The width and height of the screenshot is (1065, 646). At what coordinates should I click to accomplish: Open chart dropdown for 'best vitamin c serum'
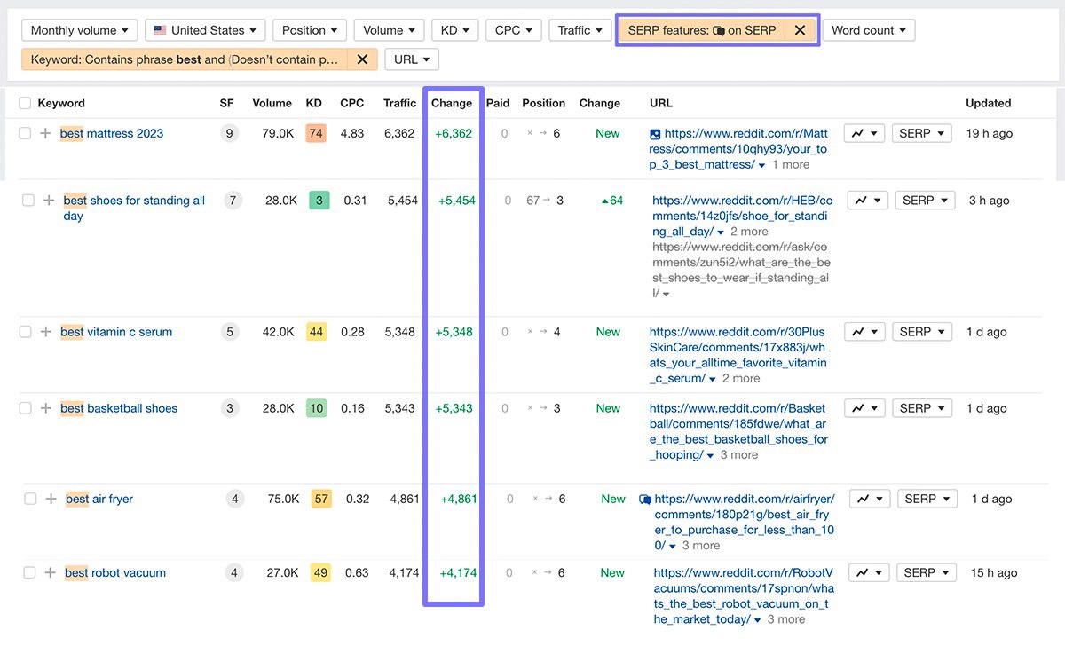(x=864, y=332)
